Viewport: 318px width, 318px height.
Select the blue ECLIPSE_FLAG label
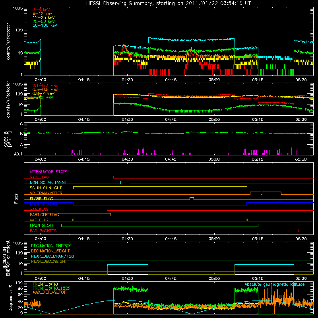[x=43, y=204]
